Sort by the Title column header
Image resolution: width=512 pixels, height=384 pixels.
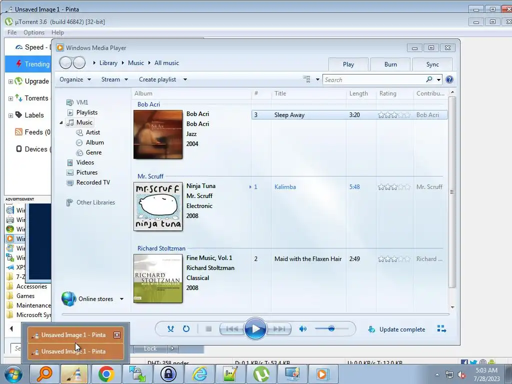click(x=308, y=93)
